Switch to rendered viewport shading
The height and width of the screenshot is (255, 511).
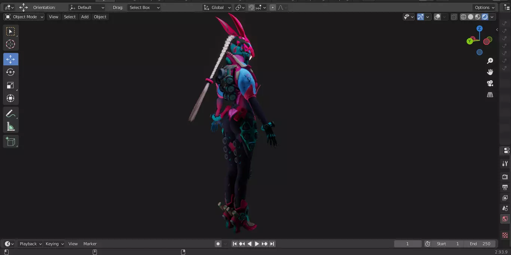pyautogui.click(x=485, y=17)
